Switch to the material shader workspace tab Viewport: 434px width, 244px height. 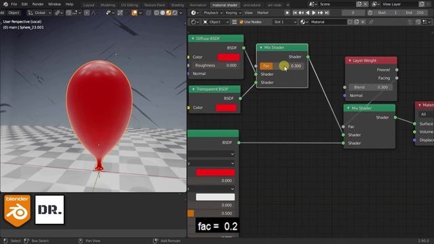[225, 5]
